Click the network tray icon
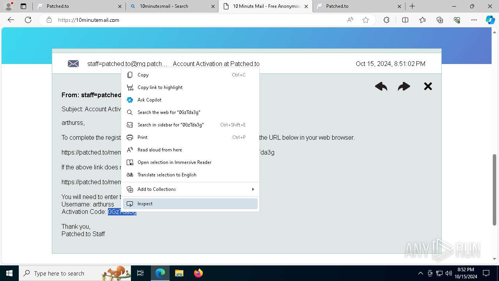499x281 pixels. click(x=439, y=273)
